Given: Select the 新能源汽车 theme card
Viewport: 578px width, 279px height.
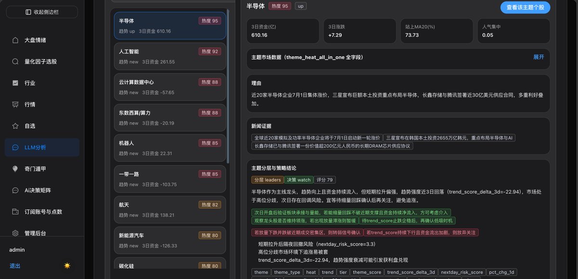Looking at the screenshot, I should tap(170, 241).
